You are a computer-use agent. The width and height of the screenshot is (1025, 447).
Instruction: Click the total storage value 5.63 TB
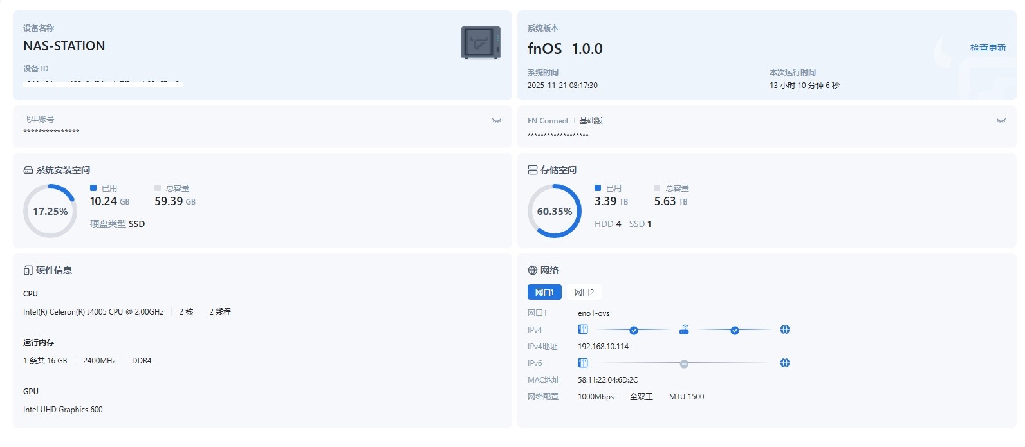tap(670, 201)
